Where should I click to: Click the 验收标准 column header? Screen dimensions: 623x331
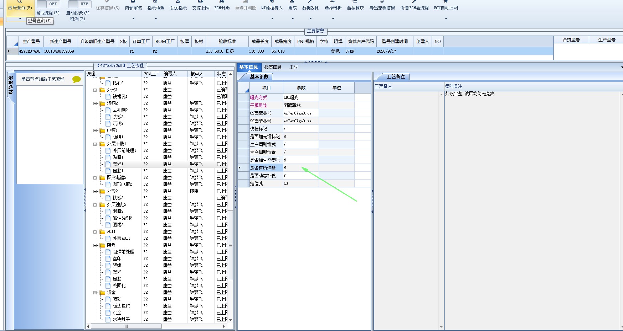point(227,42)
